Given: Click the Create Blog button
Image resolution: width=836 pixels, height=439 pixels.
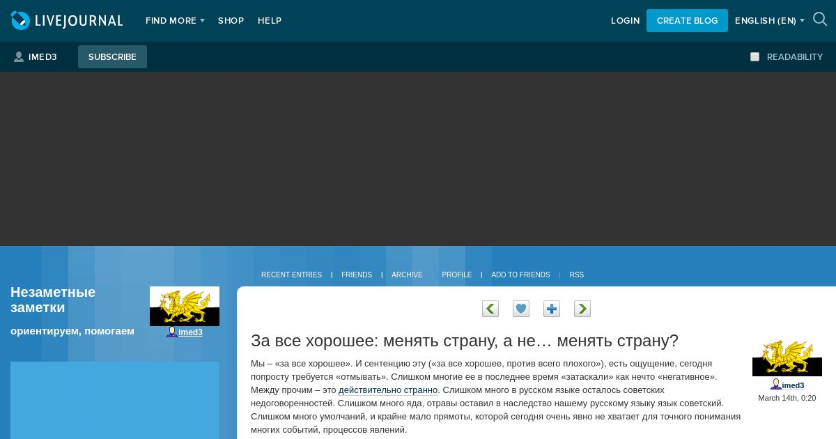Looking at the screenshot, I should tap(687, 20).
